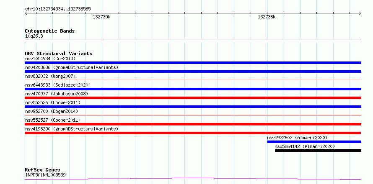Screen dimensions: 373x184
Task: Open nsv4198290 (gnomADStructuralVariants) label
Action: coord(72,129)
